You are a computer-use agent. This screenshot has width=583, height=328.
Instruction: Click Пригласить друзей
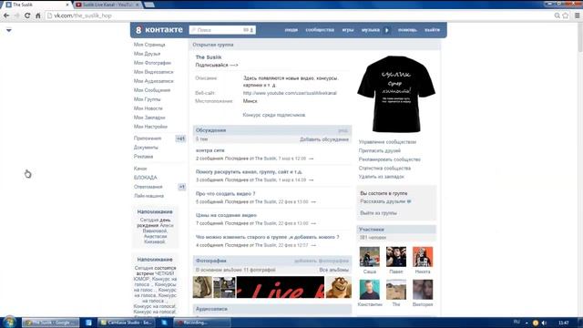[x=380, y=150]
